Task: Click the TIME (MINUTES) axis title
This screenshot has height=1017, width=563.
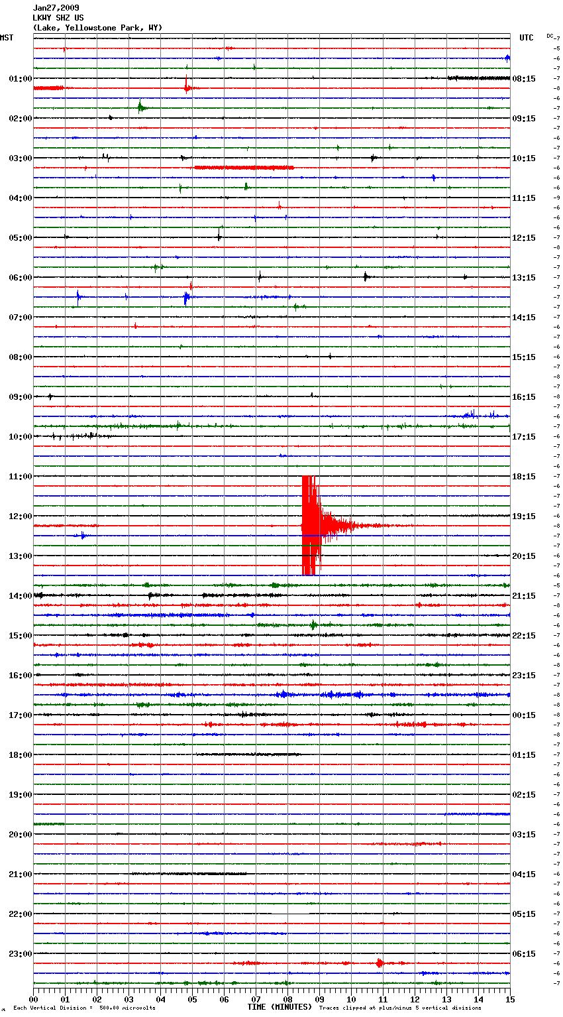Action: click(280, 1007)
